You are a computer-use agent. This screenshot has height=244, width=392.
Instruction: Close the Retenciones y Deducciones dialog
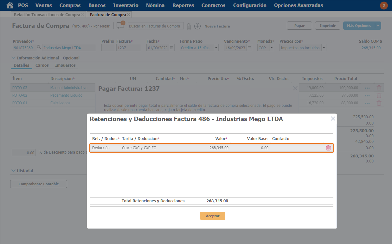[x=333, y=119]
